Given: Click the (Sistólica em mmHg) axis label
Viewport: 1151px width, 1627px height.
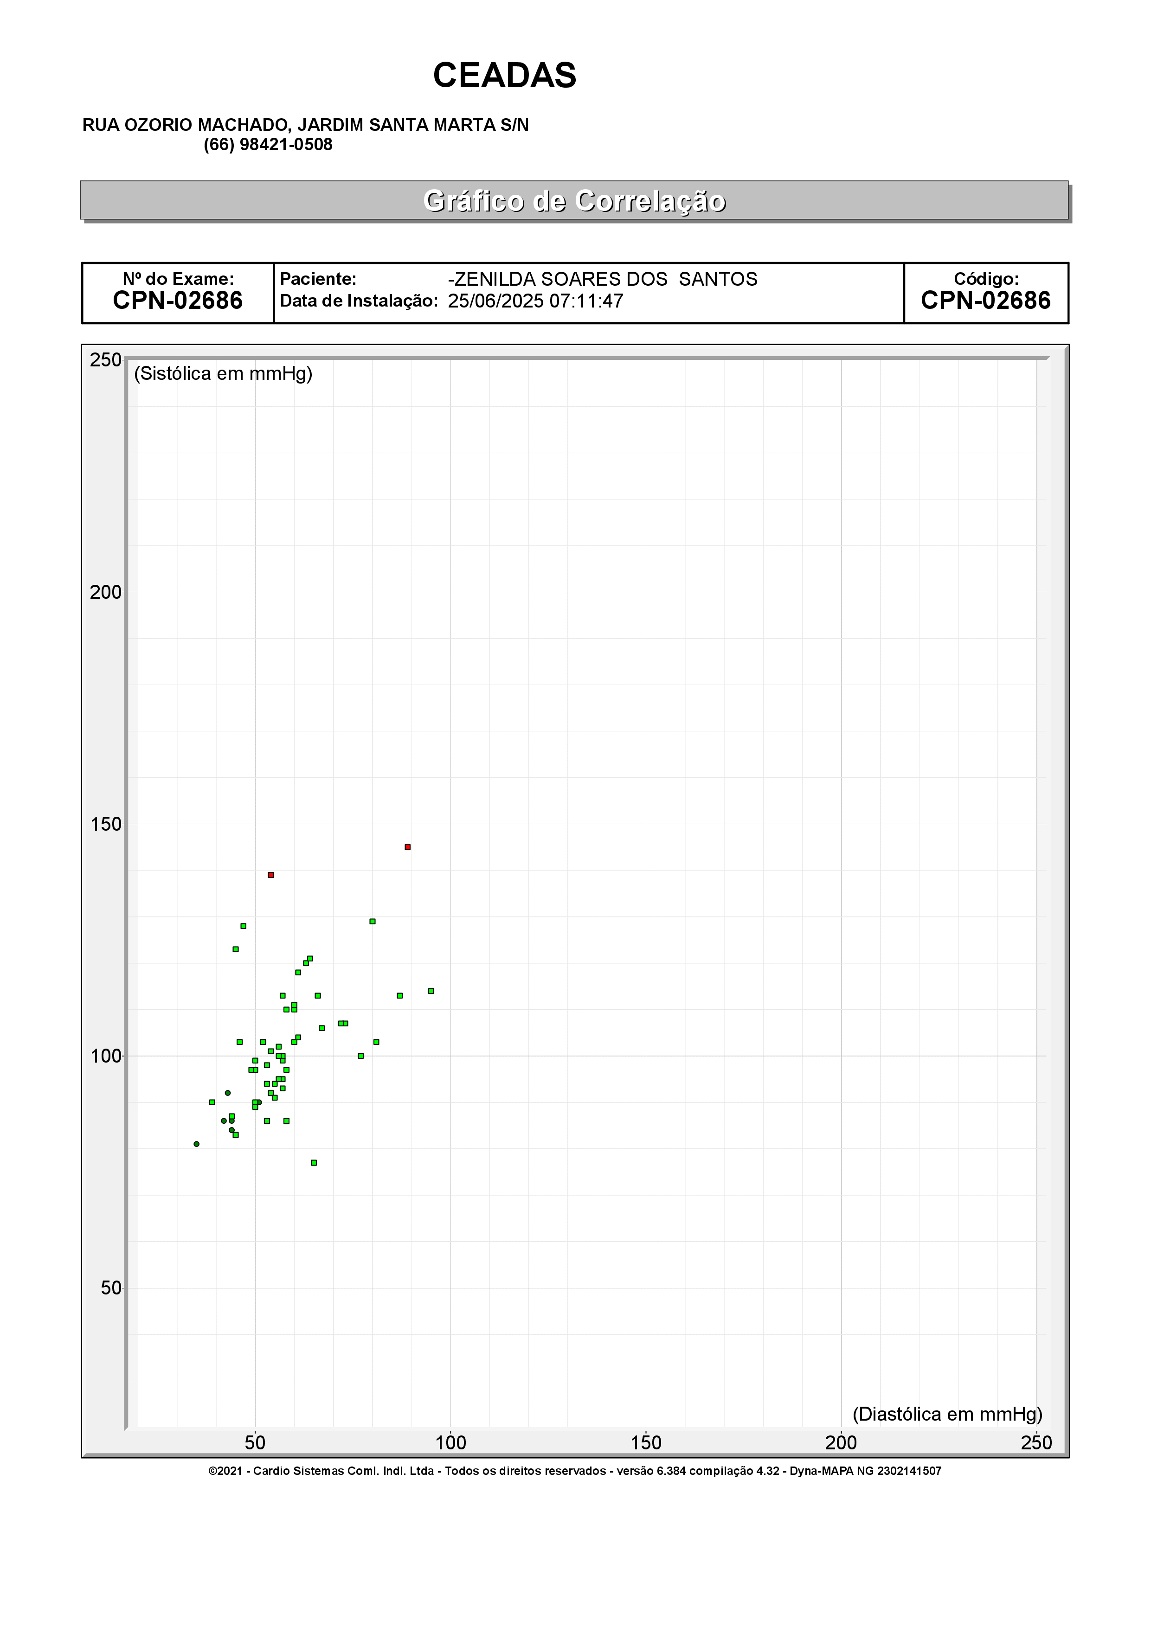Looking at the screenshot, I should 223,374.
